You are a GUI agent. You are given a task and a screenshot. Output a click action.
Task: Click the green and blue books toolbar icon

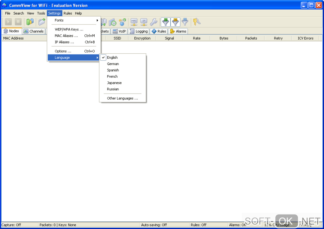click(x=30, y=22)
